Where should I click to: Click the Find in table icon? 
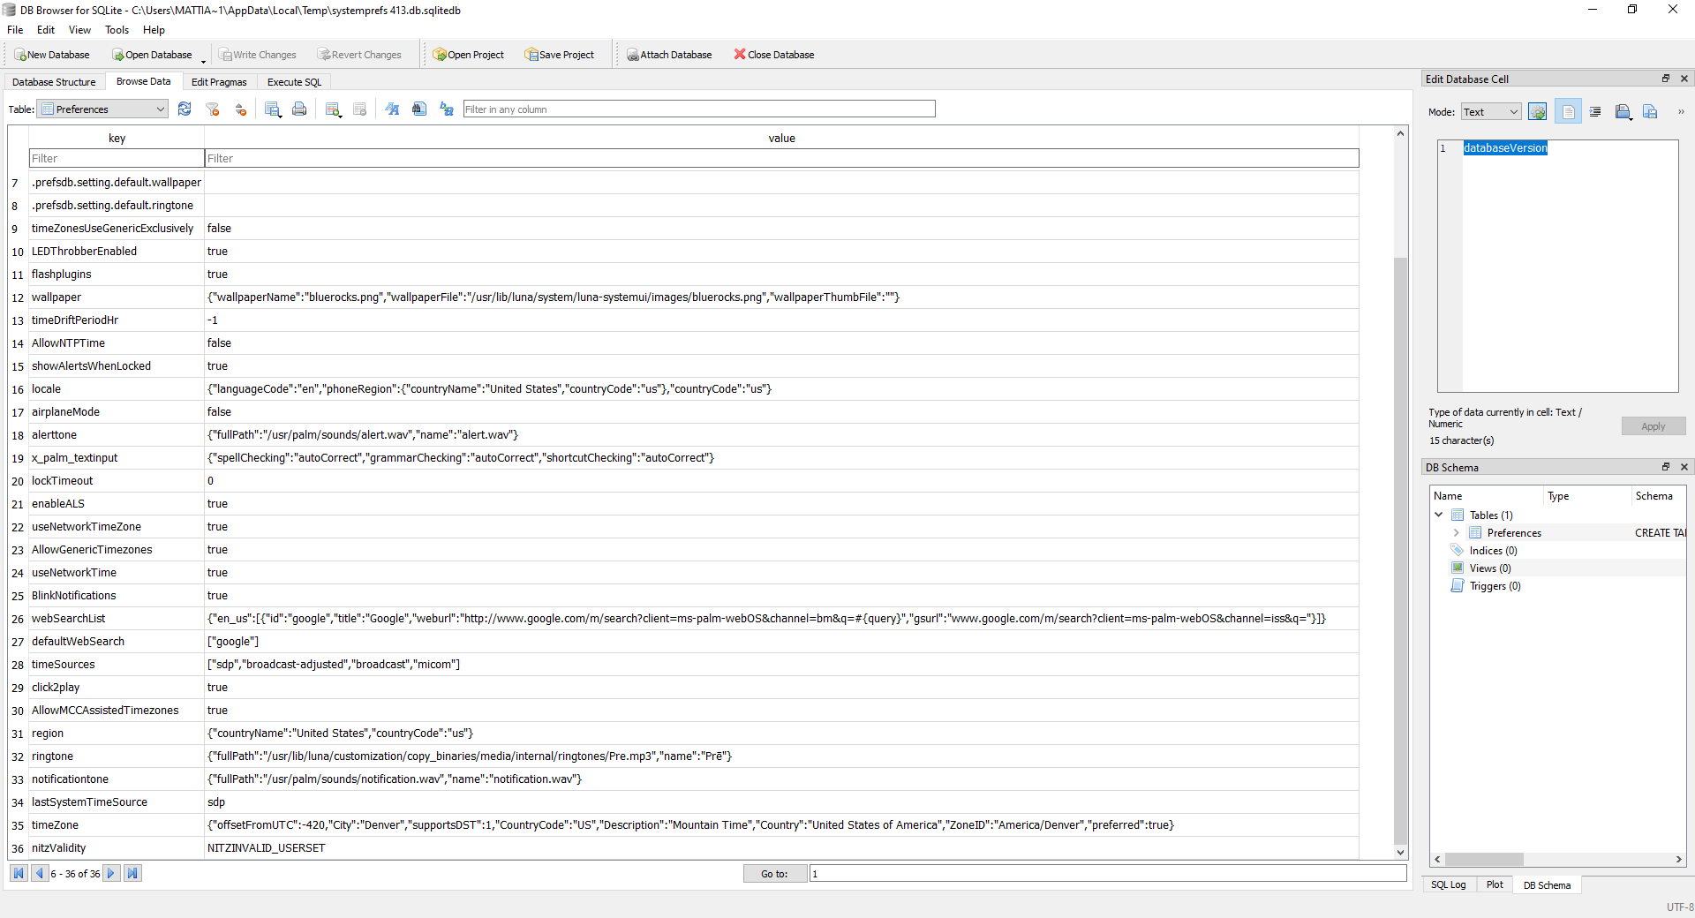point(419,109)
